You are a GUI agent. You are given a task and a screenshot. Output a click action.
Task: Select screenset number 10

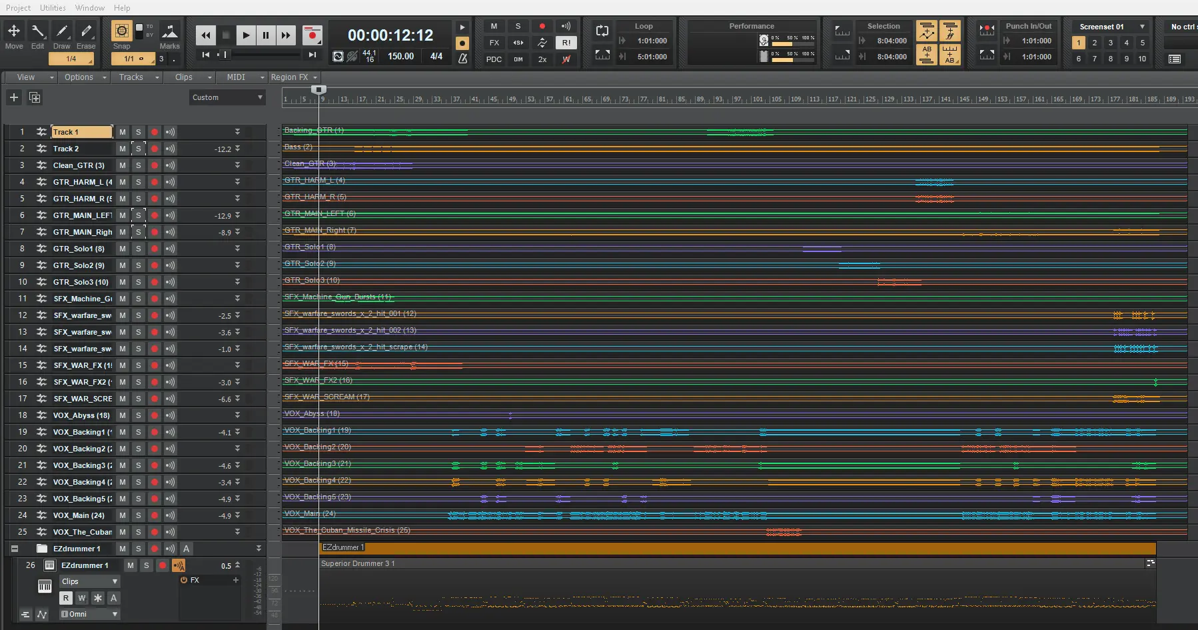(1142, 59)
